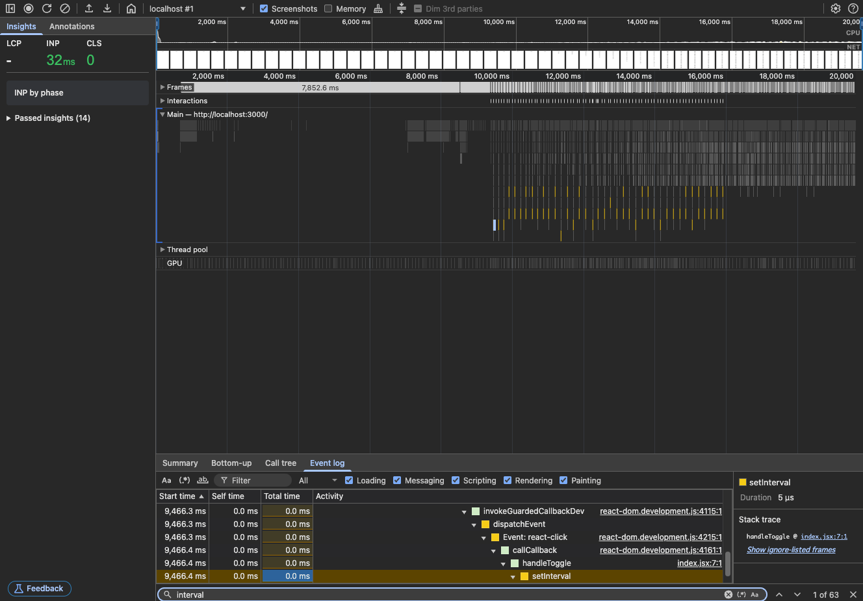The height and width of the screenshot is (601, 863).
Task: Open react-dom.development.js:4215:1 source link
Action: click(x=660, y=537)
